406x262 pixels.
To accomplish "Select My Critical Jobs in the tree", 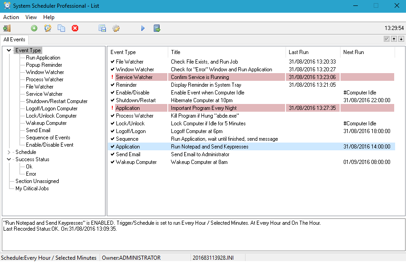I will click(x=32, y=188).
